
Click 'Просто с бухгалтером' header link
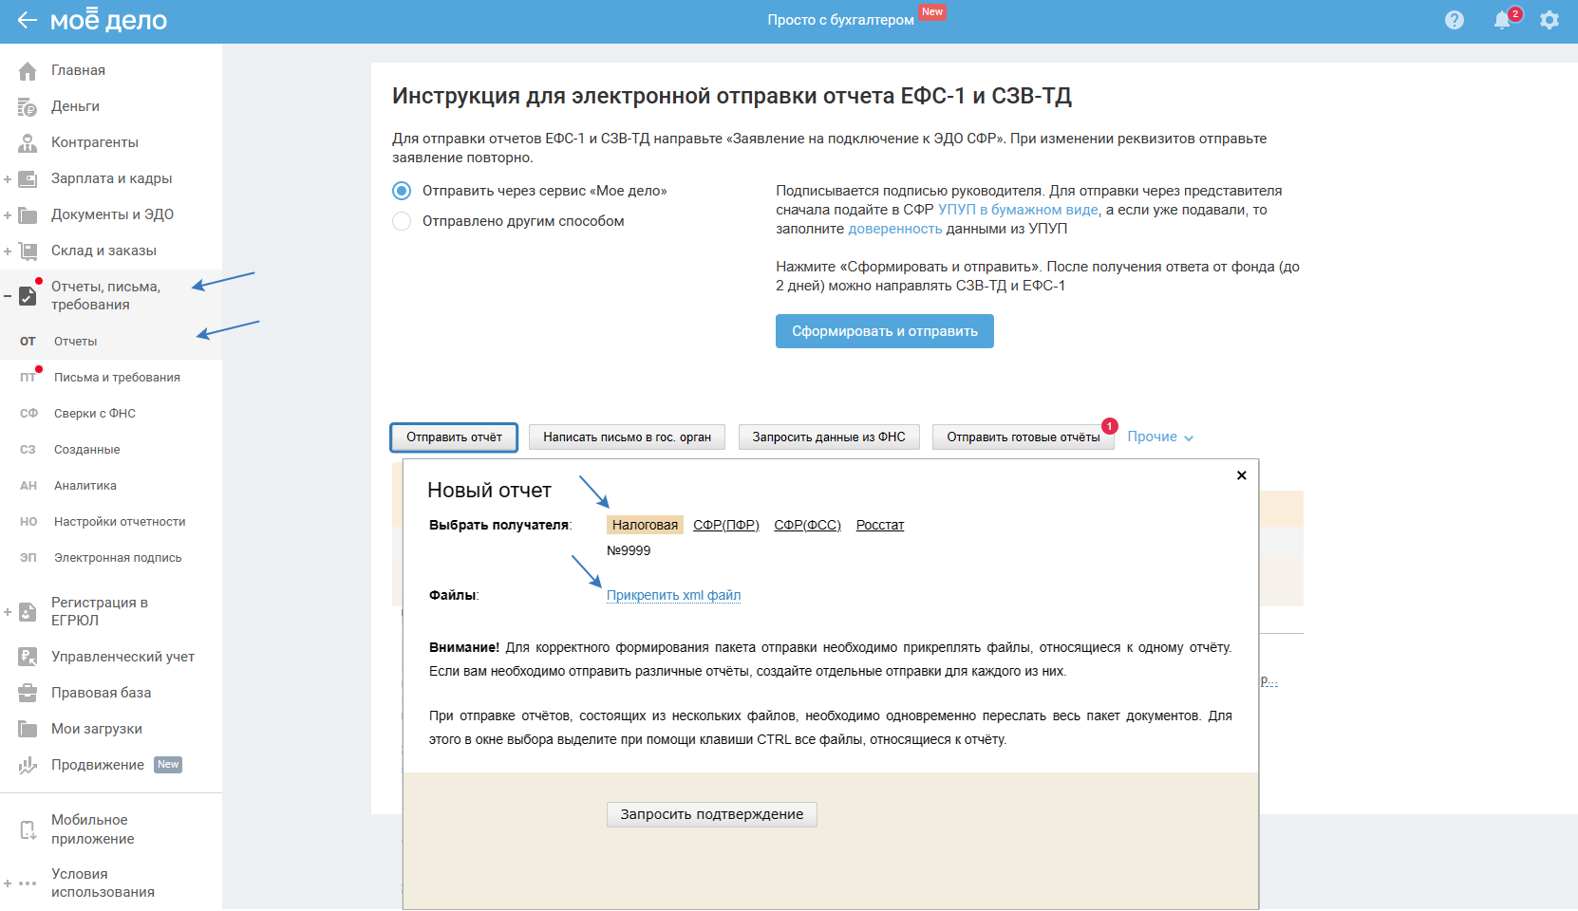841,20
